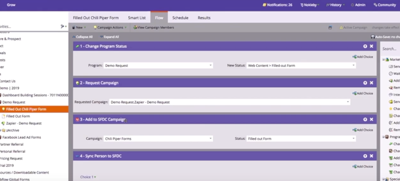This screenshot has height=181, width=400.
Task: Open the Campaign Actions menu
Action: click(110, 27)
